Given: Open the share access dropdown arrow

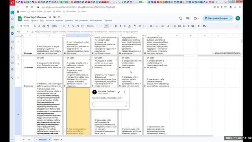Looking at the screenshot, I should pyautogui.click(x=231, y=19).
